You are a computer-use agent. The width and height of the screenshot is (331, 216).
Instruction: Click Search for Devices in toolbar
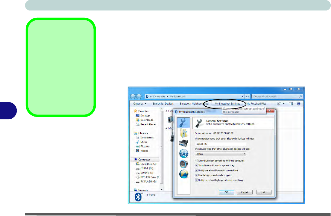(x=163, y=104)
